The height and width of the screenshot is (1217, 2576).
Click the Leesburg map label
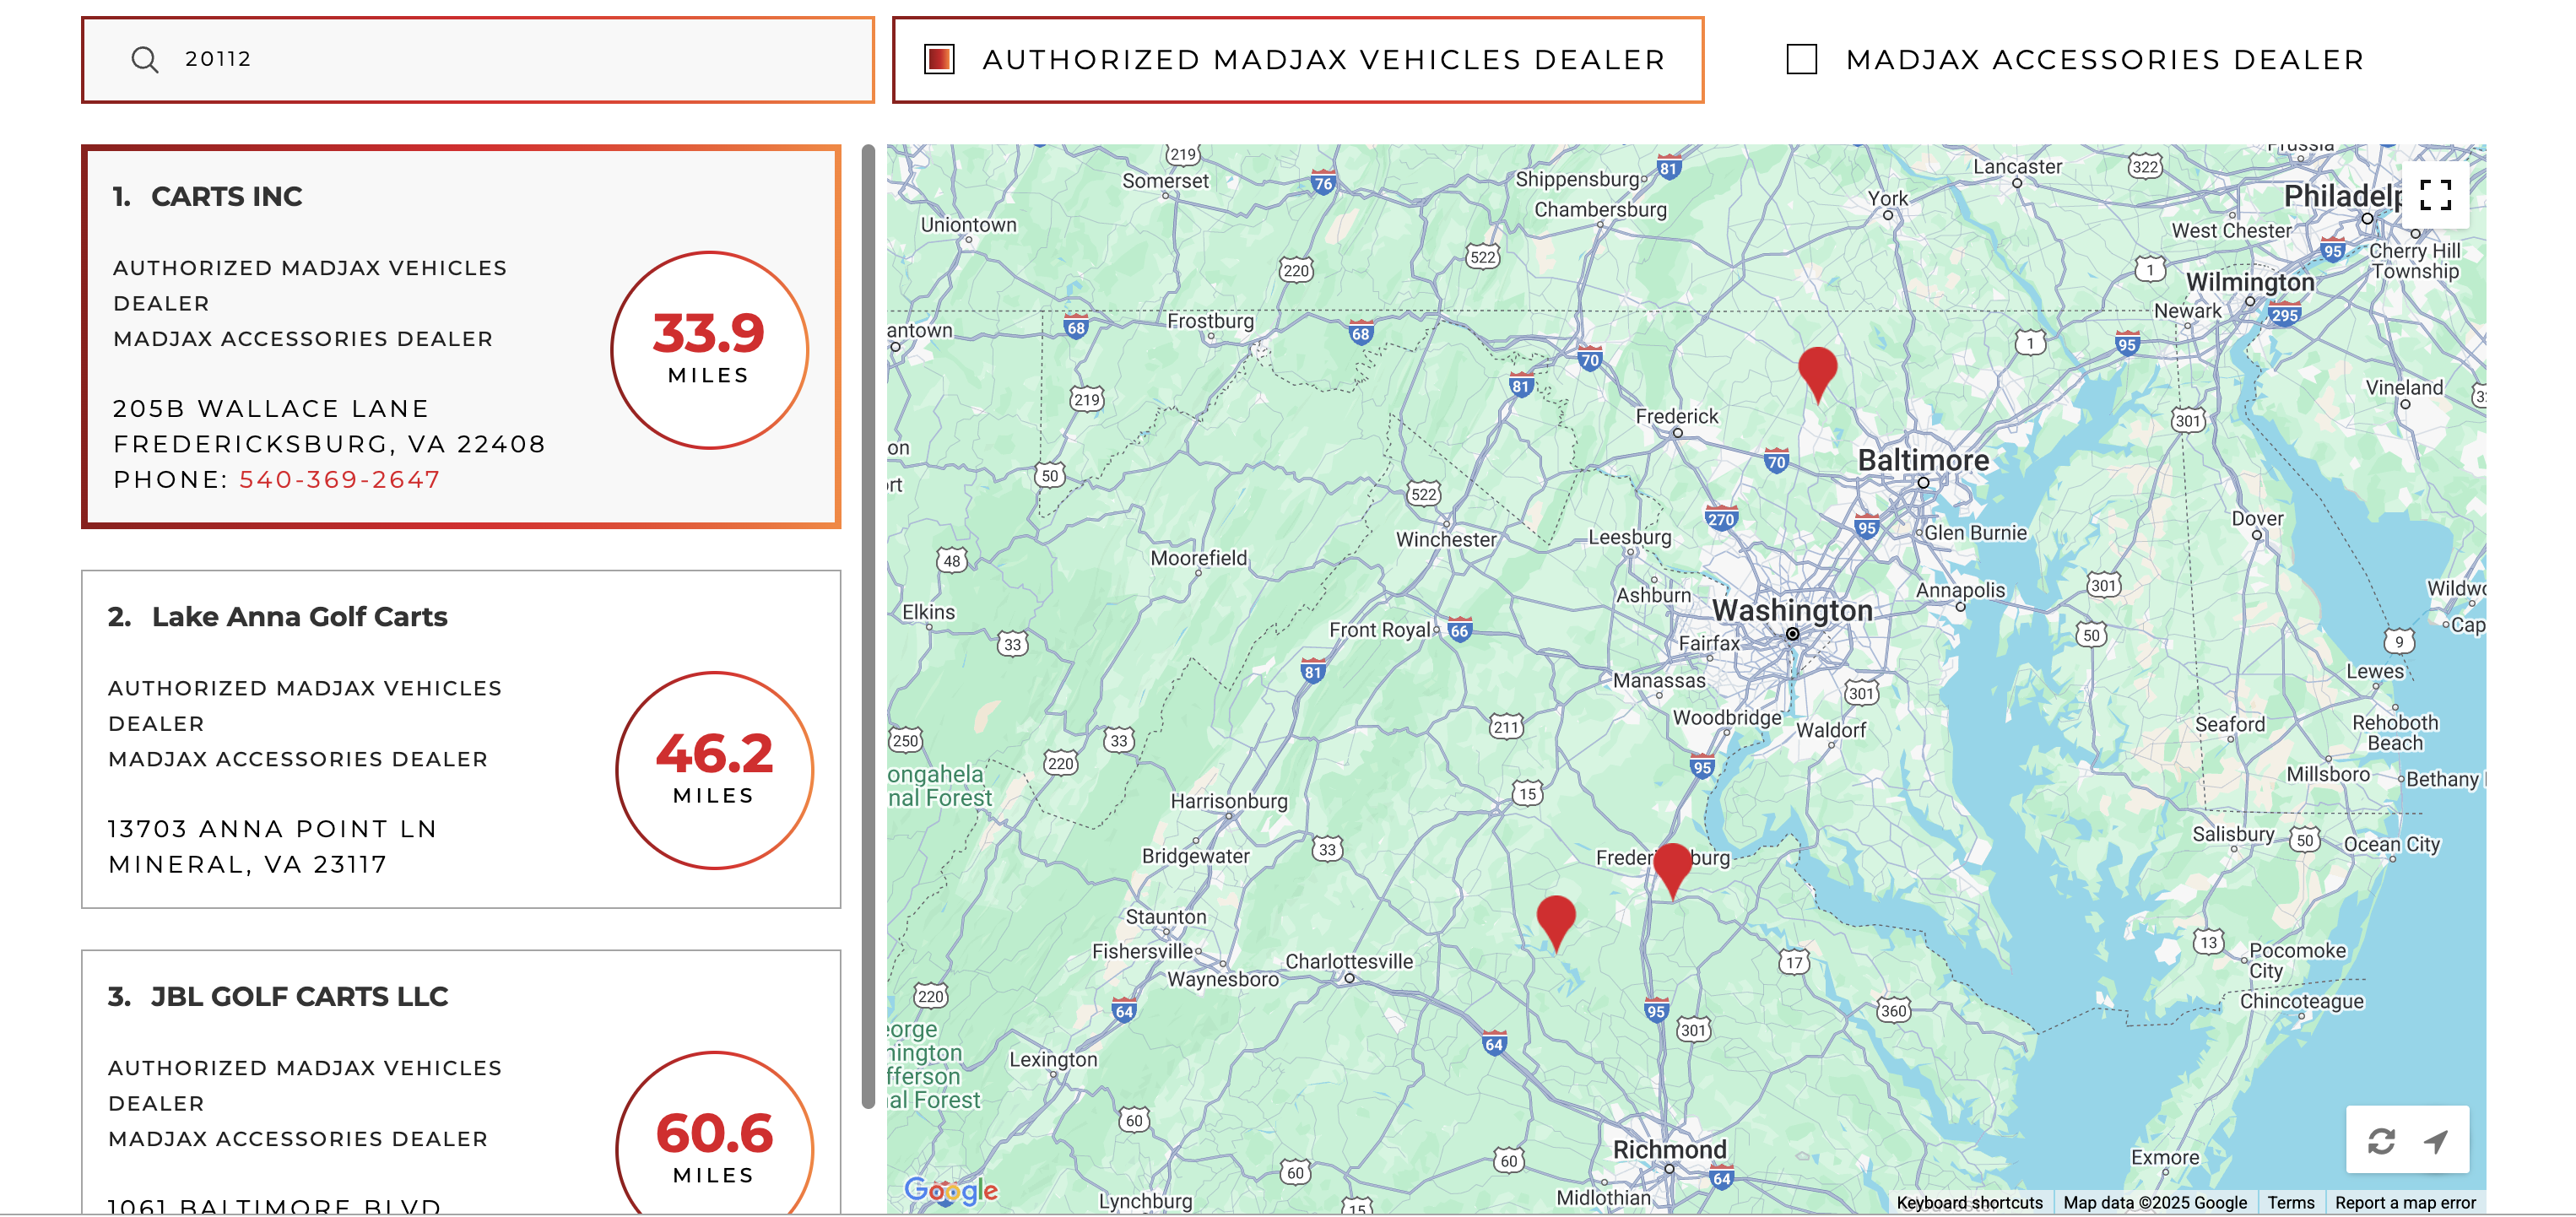click(1629, 537)
